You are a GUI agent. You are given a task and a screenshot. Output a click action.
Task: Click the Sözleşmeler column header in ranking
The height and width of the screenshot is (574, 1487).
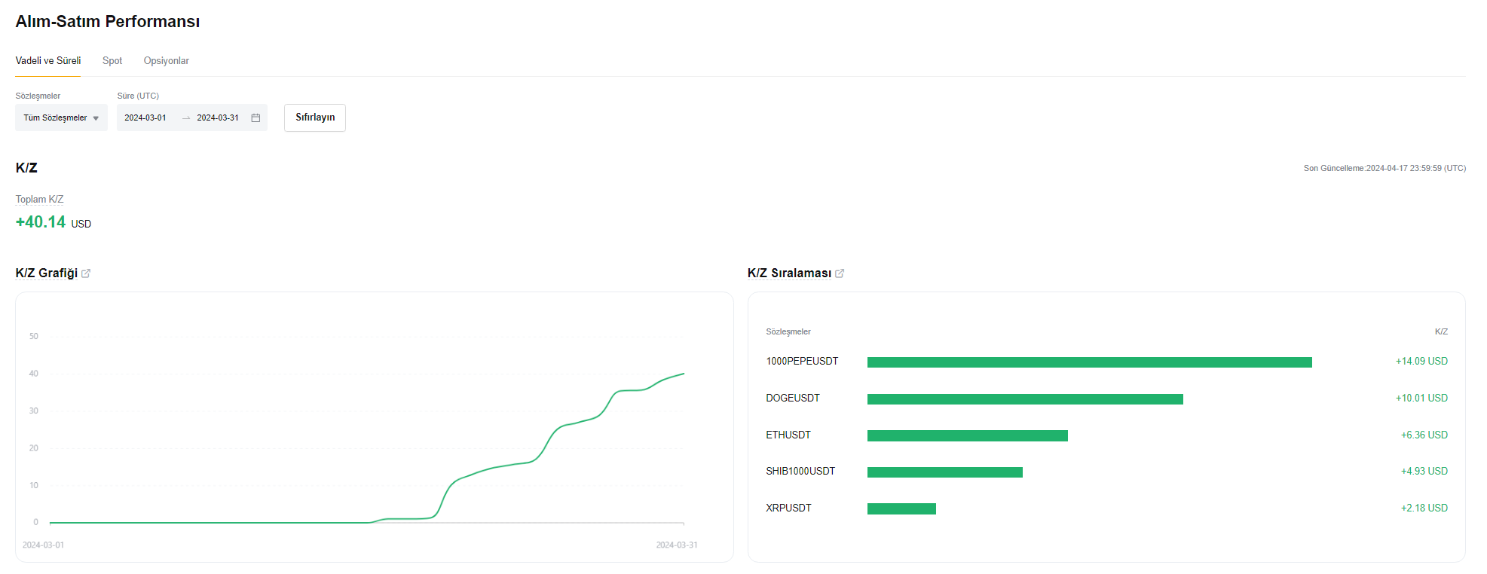(x=788, y=332)
